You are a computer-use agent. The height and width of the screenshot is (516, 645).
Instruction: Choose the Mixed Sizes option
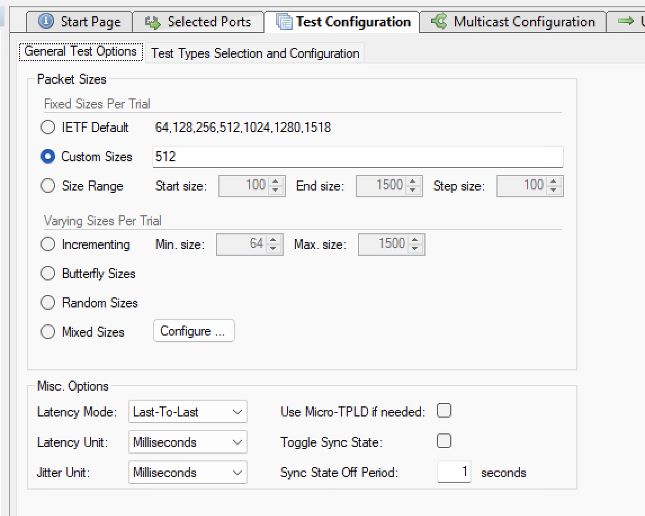point(48,332)
